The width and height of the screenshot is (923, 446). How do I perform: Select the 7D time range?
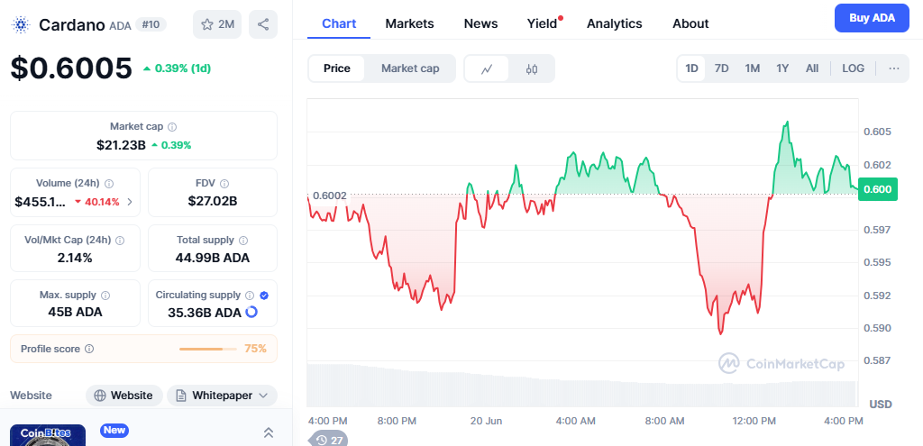(722, 68)
